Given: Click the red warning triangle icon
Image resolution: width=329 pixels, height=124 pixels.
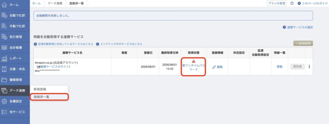Looking at the screenshot, I should click(x=193, y=61).
